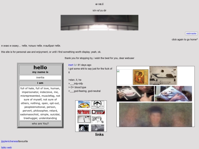This screenshot has height=149, width=199.
Task: View the grinning mask photo
Action: click(x=135, y=94)
